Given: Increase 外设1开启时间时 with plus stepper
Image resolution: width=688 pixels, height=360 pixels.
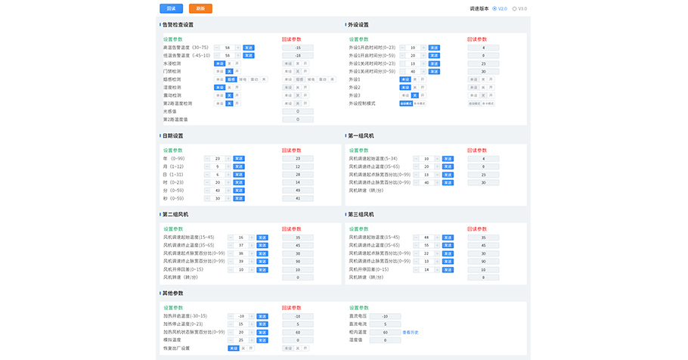Looking at the screenshot, I should 423,47.
